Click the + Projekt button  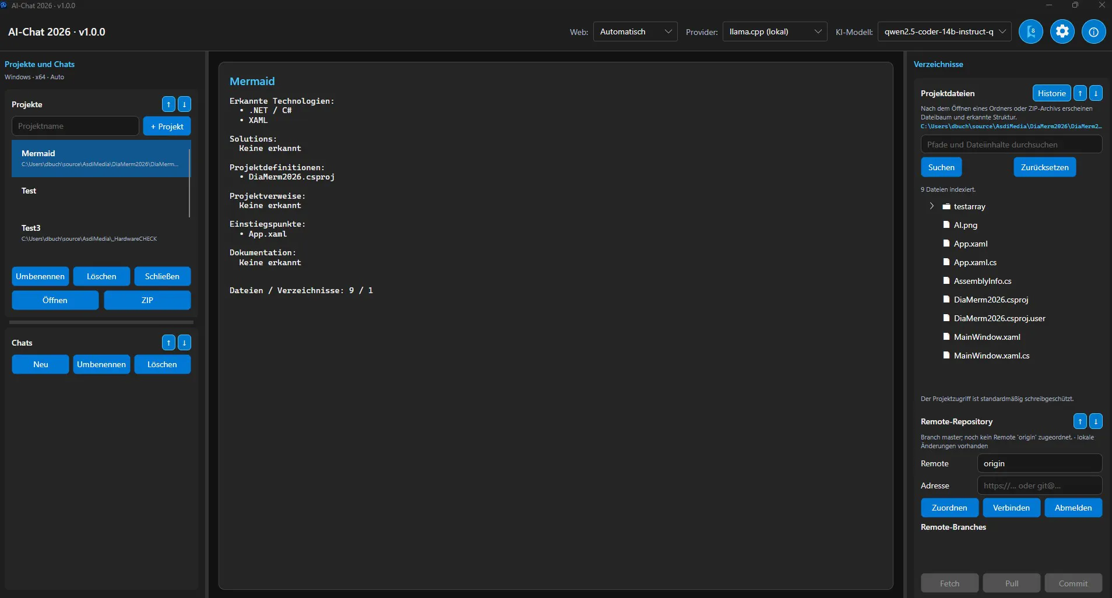167,126
